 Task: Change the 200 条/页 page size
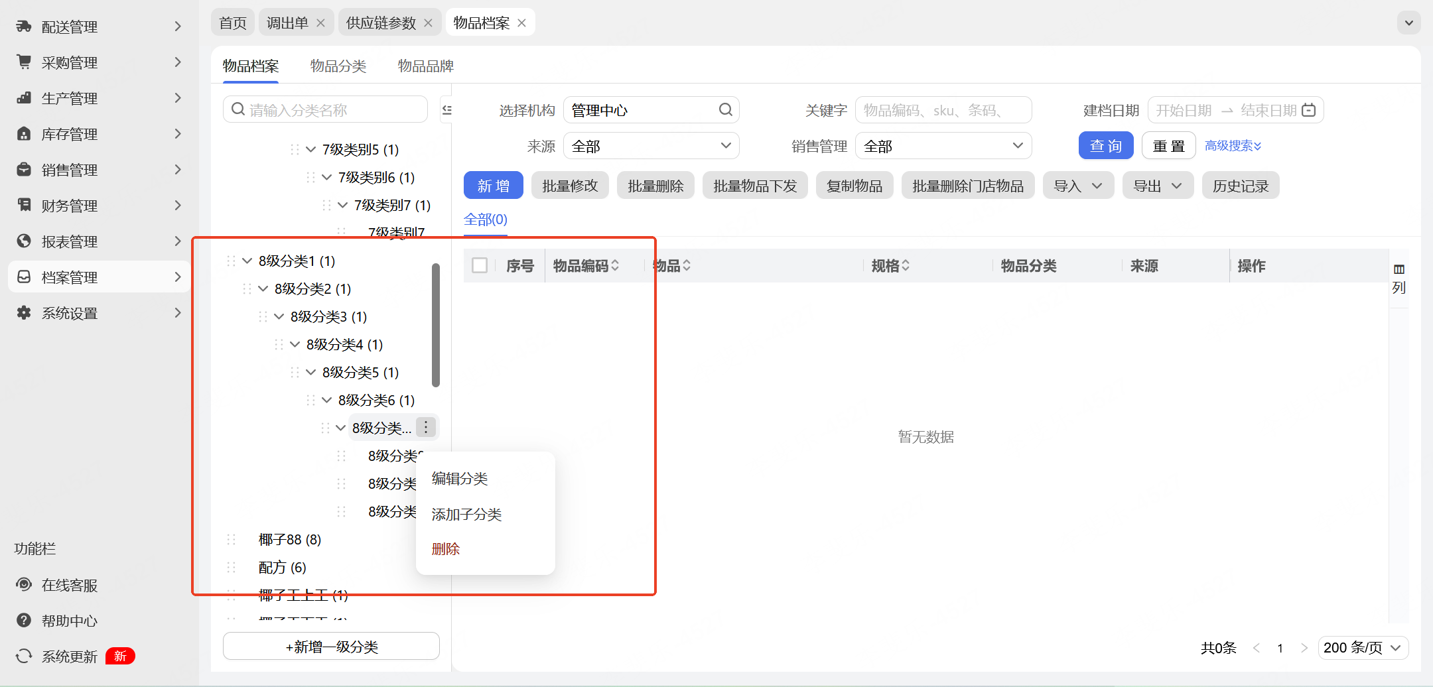(1363, 648)
